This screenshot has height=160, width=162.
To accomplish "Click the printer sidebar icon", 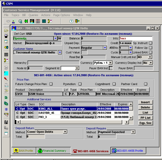I will pos(6,85).
